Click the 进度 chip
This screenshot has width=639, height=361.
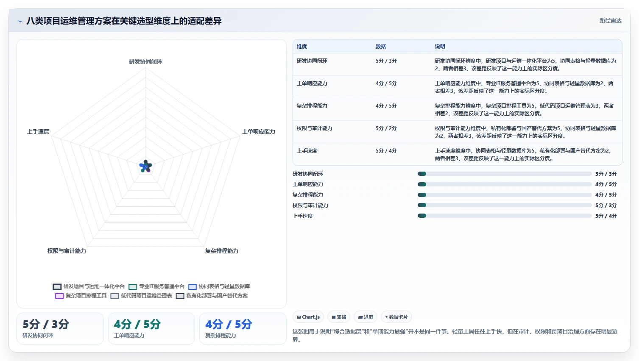366,317
